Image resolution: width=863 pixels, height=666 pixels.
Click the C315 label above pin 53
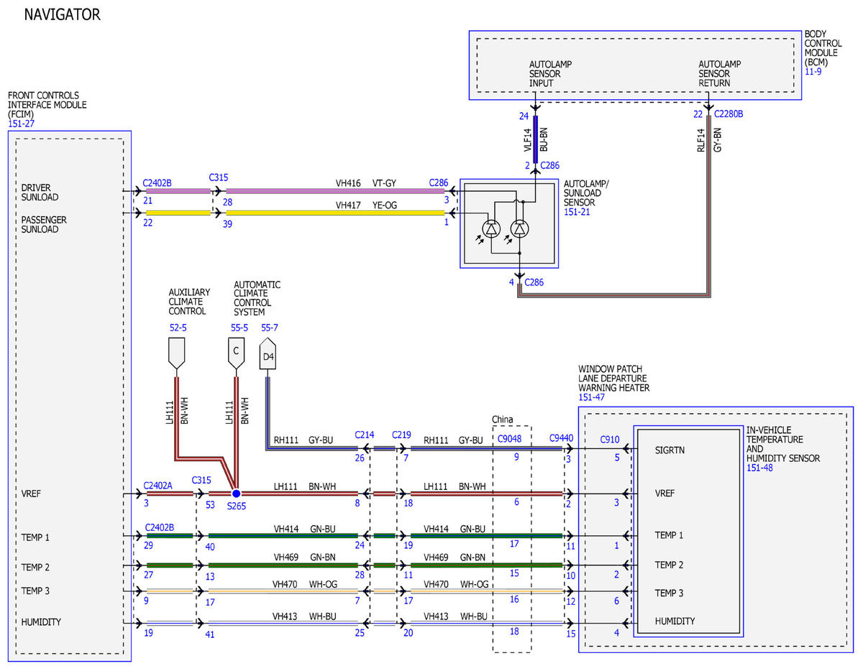click(x=201, y=479)
